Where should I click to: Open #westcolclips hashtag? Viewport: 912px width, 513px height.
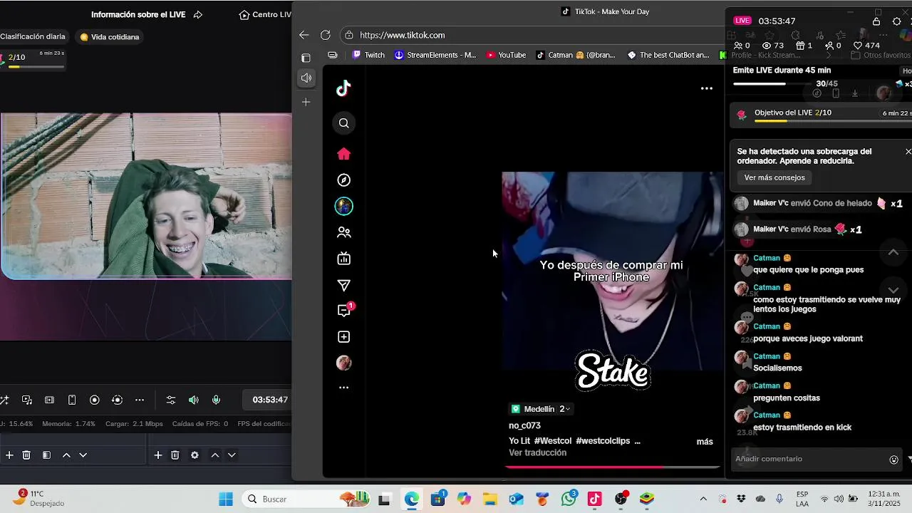603,441
